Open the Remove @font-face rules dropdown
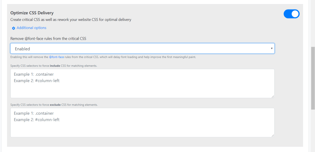The width and height of the screenshot is (315, 152). pos(142,48)
